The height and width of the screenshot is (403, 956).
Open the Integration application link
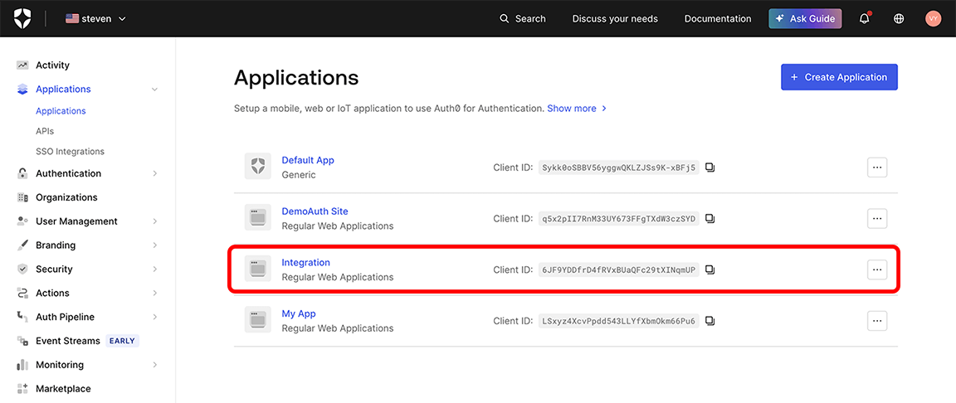pyautogui.click(x=305, y=262)
